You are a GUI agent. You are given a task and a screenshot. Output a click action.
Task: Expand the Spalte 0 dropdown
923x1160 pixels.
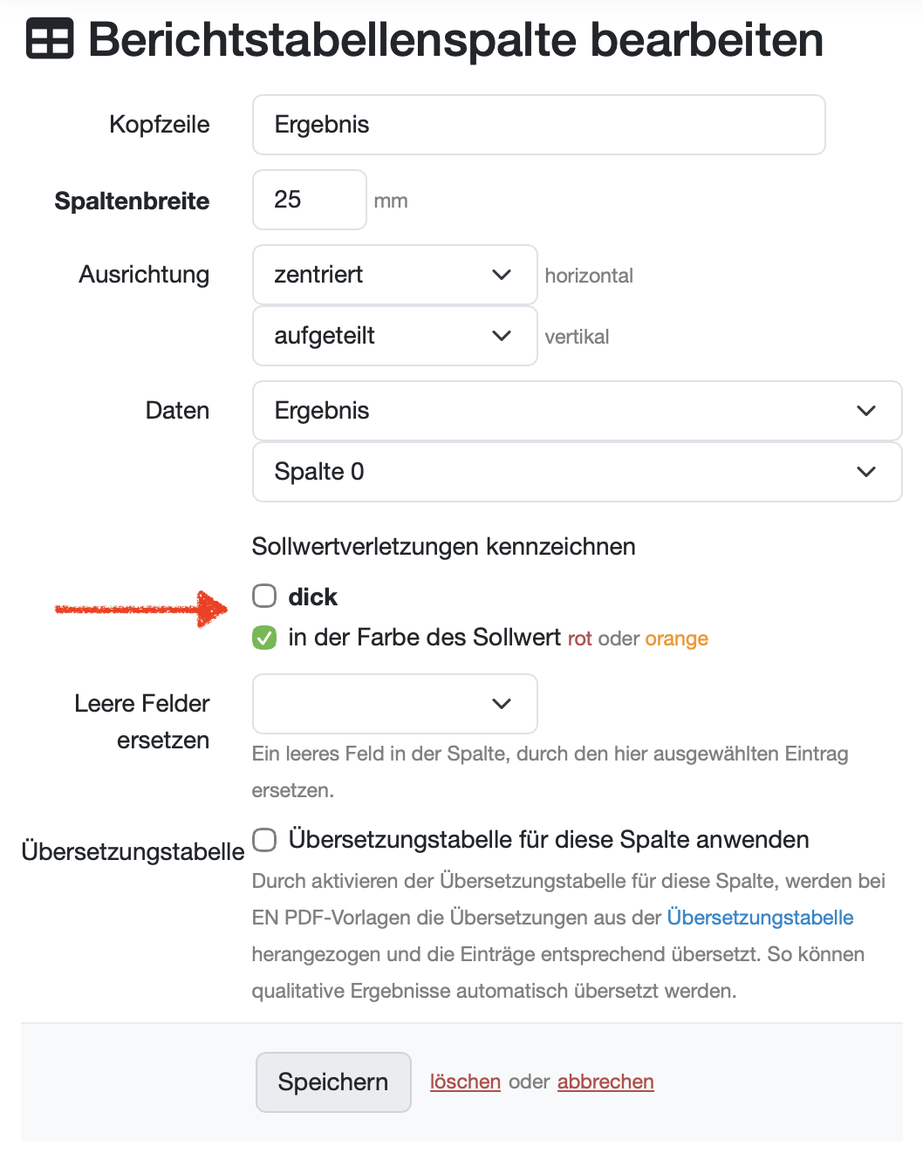click(576, 472)
